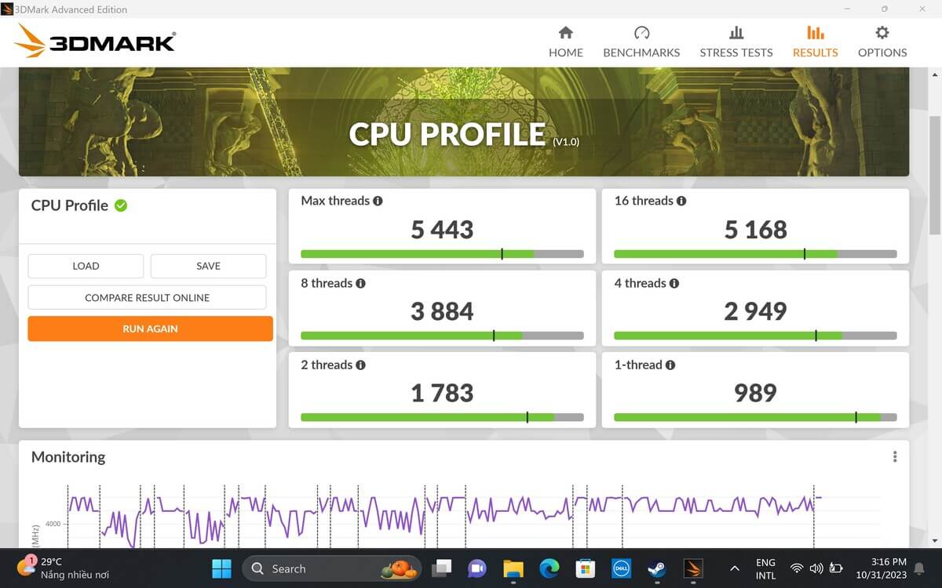Image resolution: width=942 pixels, height=588 pixels.
Task: Open the notification bell
Action: (921, 568)
